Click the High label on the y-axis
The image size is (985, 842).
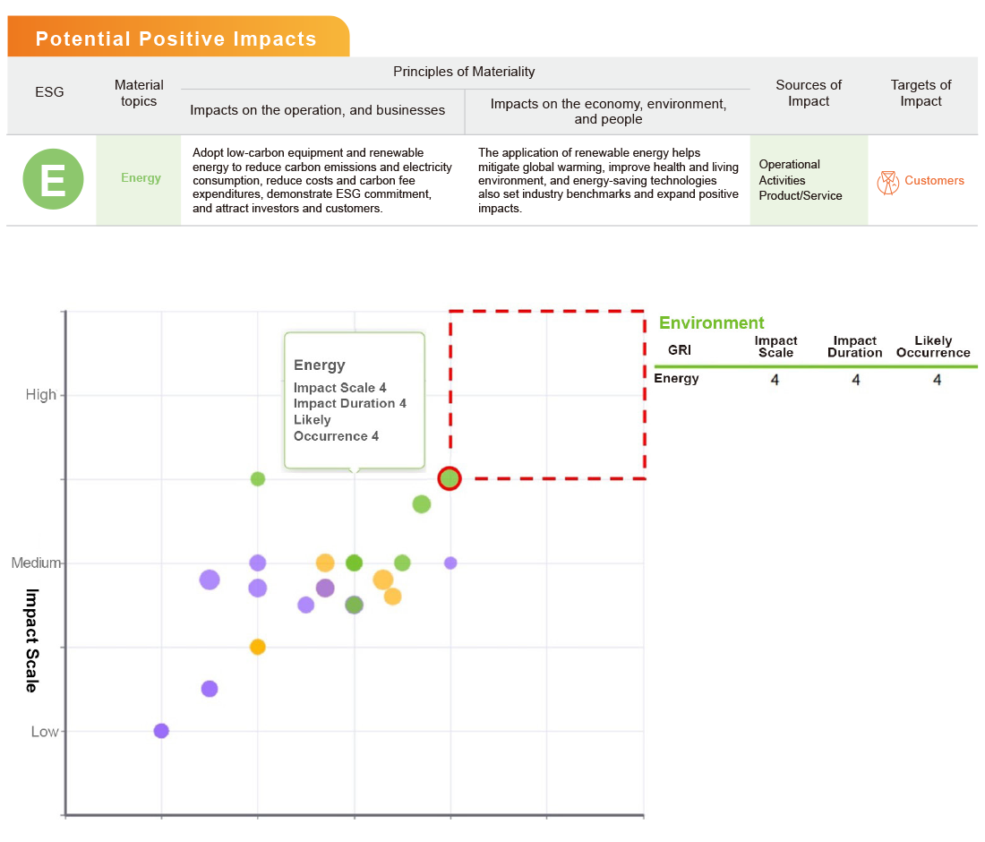[x=40, y=395]
